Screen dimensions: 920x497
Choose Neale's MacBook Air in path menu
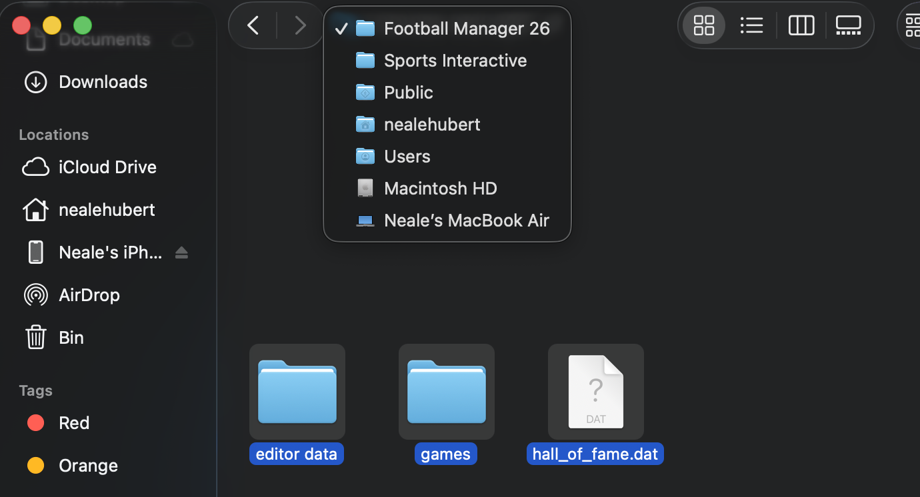[x=466, y=221]
